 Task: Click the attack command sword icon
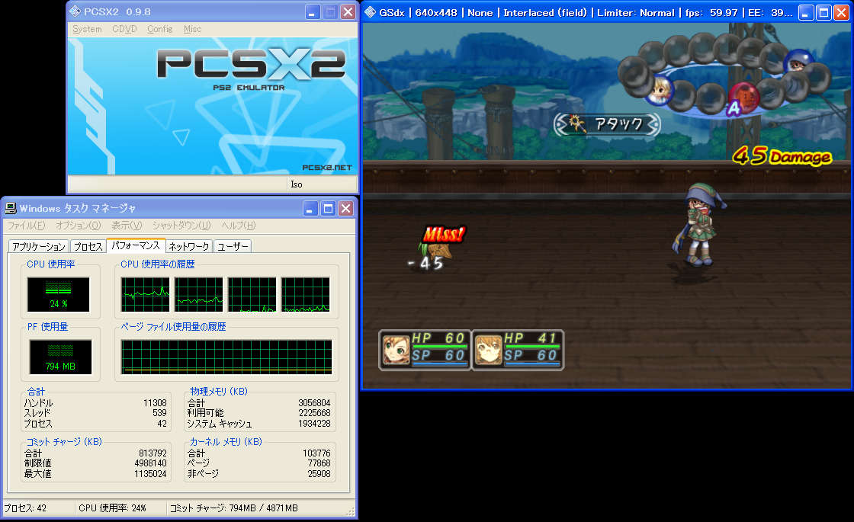click(576, 123)
